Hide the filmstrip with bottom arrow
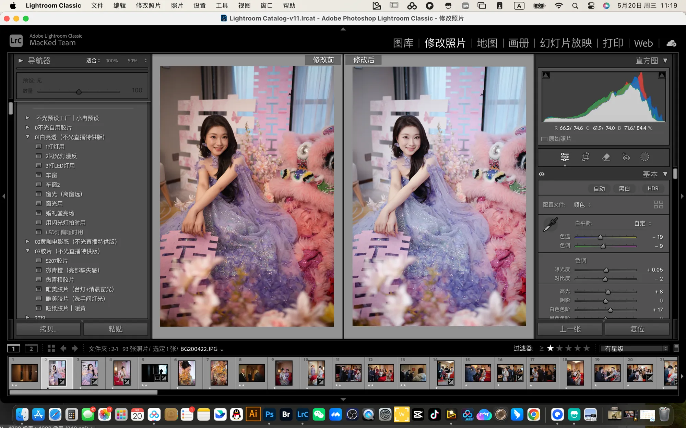 [343, 399]
